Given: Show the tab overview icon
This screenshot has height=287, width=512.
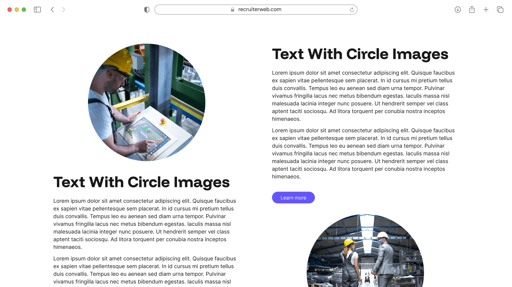Looking at the screenshot, I should click(x=500, y=10).
